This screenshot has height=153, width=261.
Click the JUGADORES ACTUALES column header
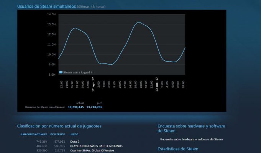(34, 134)
